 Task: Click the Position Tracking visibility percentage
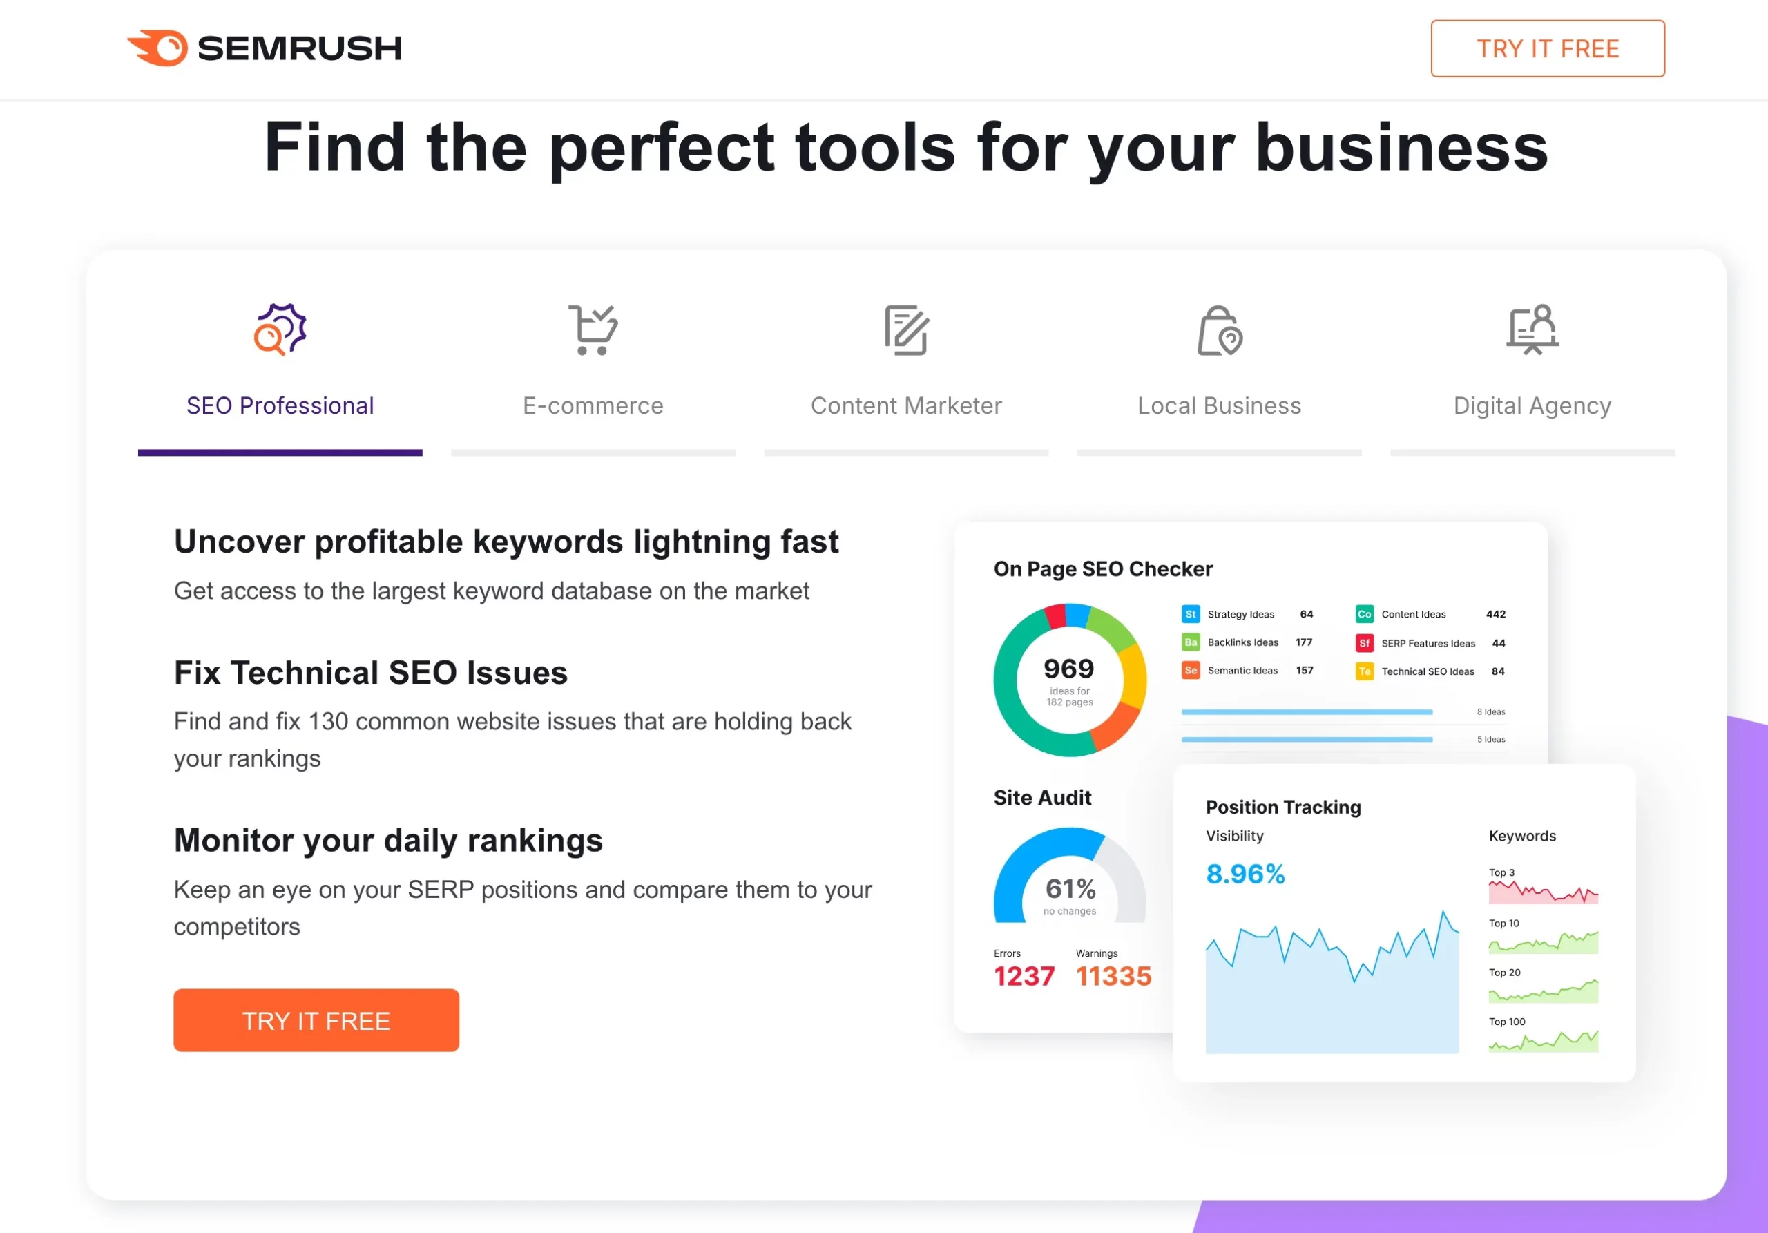[x=1245, y=874]
